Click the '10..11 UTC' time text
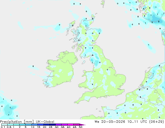Image resolution: width=165 pixels, height=128 pixels. [x=138, y=122]
